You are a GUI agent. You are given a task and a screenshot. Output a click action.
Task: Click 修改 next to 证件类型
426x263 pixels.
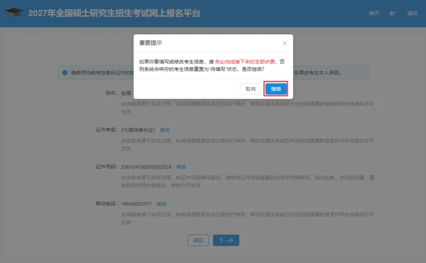(164, 130)
